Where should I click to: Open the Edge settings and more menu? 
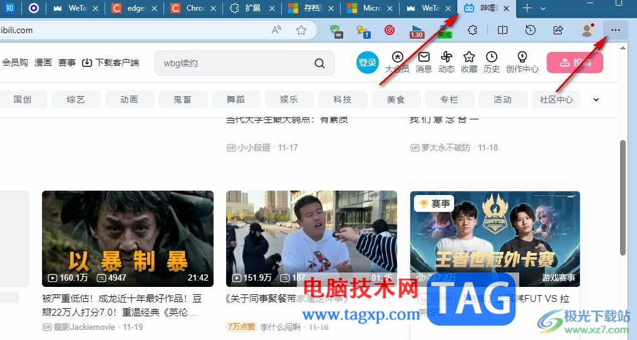point(616,30)
